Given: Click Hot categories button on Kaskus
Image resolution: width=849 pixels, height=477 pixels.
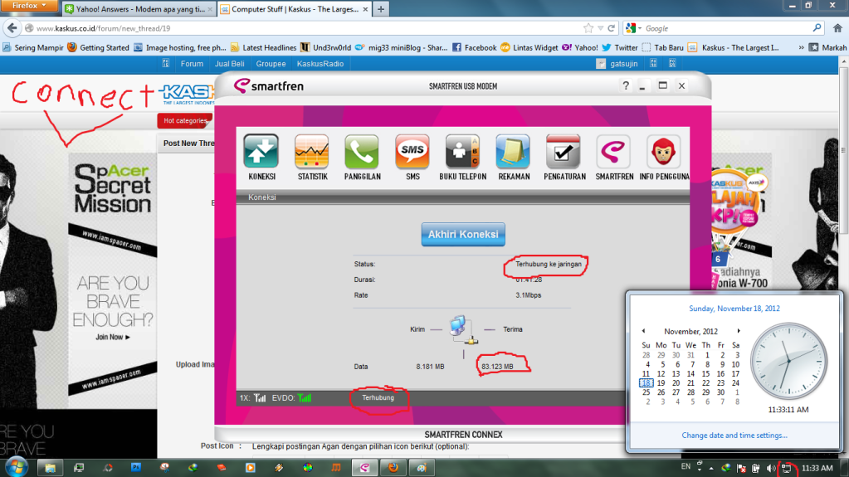Looking at the screenshot, I should click(x=185, y=121).
